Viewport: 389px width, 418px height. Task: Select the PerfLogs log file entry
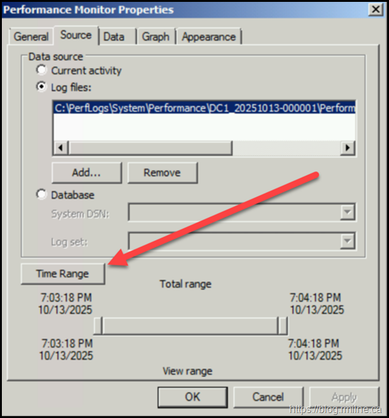pos(204,108)
